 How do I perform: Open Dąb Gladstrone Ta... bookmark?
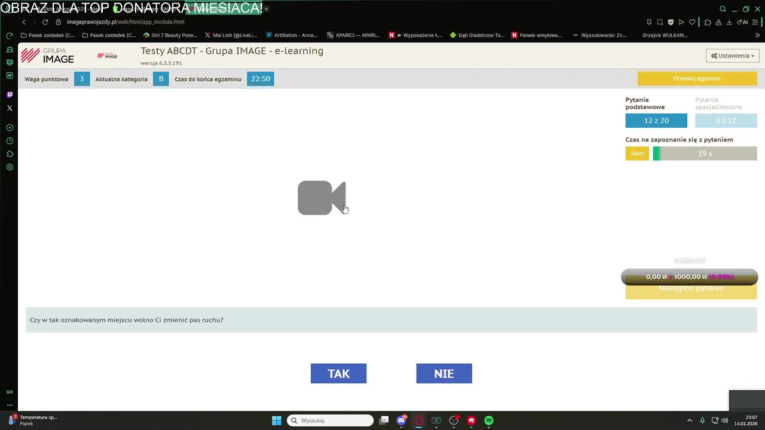pyautogui.click(x=477, y=35)
